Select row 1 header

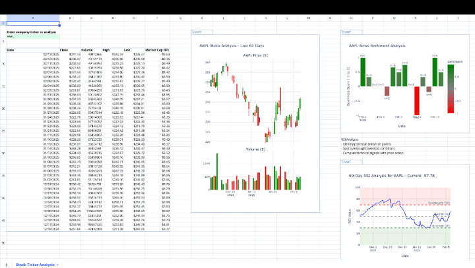(3, 23)
